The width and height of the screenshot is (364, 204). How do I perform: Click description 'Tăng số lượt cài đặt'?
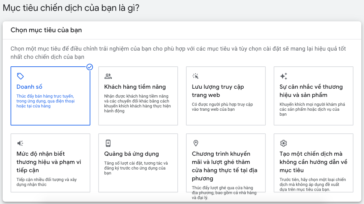(x=136, y=168)
